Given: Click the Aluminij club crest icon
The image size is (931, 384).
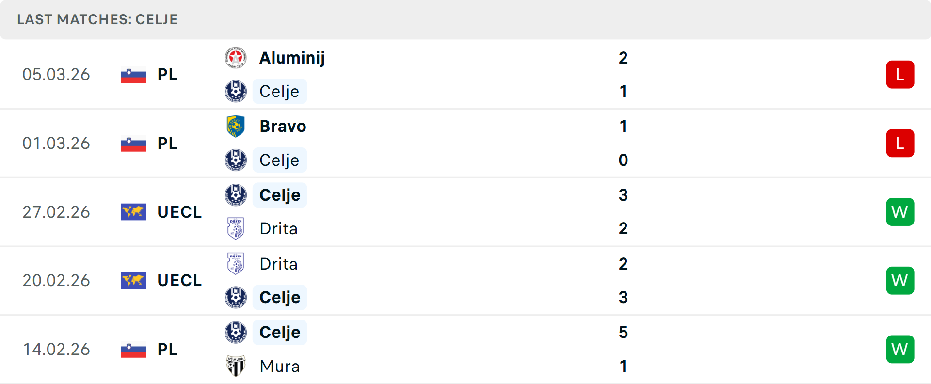Looking at the screenshot, I should [x=236, y=58].
